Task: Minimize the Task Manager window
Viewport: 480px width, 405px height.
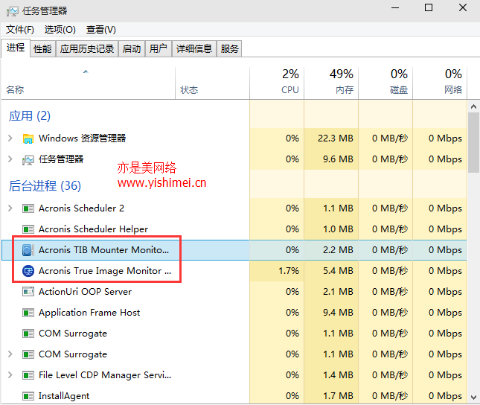Action: click(395, 8)
